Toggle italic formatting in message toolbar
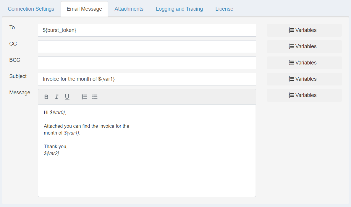 click(57, 97)
